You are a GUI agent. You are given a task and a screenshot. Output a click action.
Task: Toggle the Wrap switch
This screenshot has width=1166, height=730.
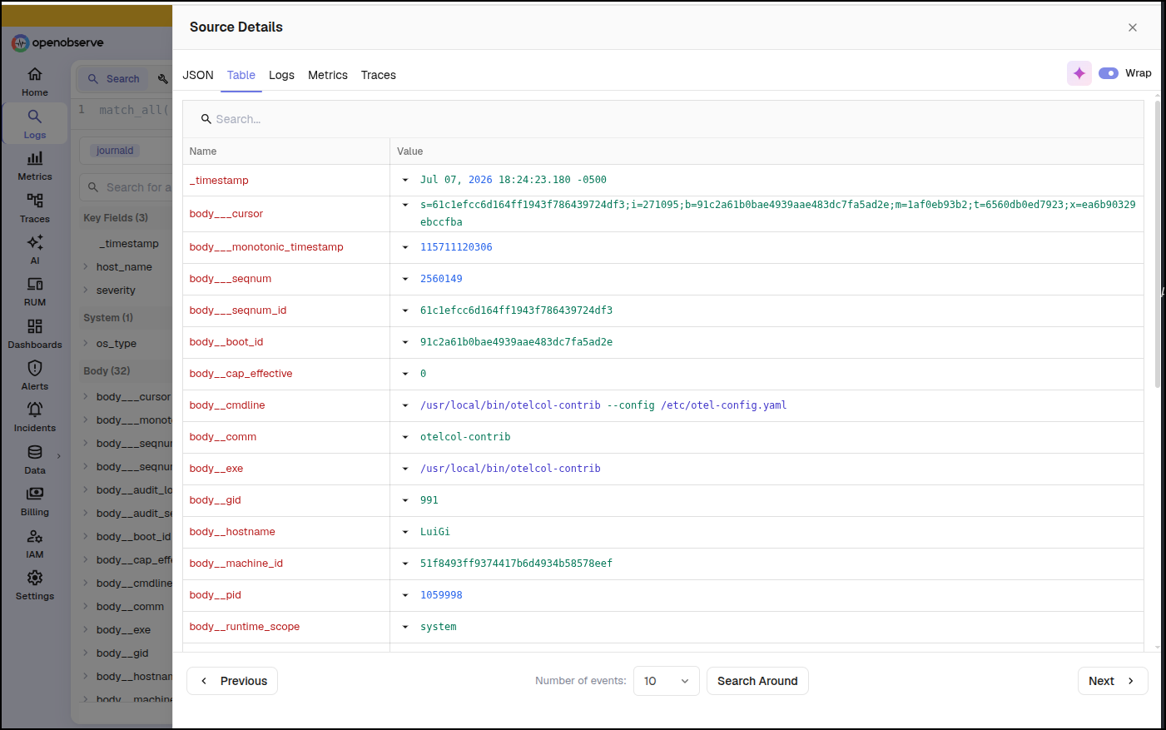coord(1109,73)
